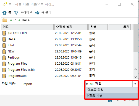
Task: Select the $RECYCLE.BIN name text
Action: (x=17, y=33)
